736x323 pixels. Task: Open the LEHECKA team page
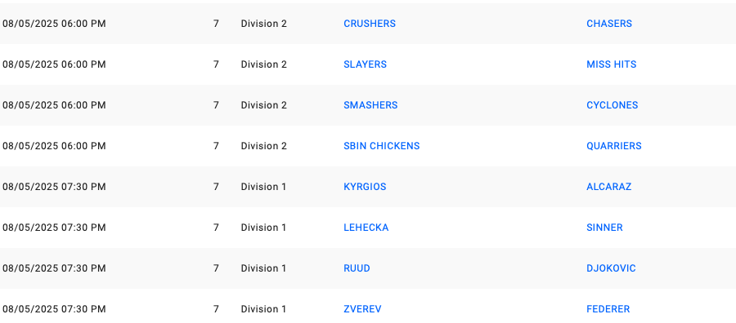[x=366, y=227]
